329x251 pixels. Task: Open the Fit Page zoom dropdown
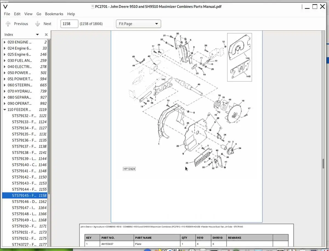click(x=138, y=24)
